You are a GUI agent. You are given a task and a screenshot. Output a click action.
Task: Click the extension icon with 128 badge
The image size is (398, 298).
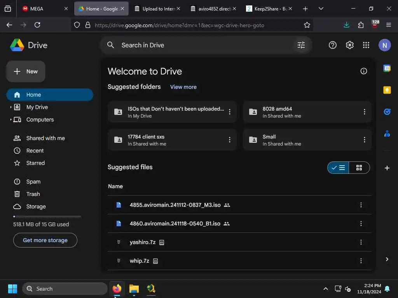click(x=375, y=24)
